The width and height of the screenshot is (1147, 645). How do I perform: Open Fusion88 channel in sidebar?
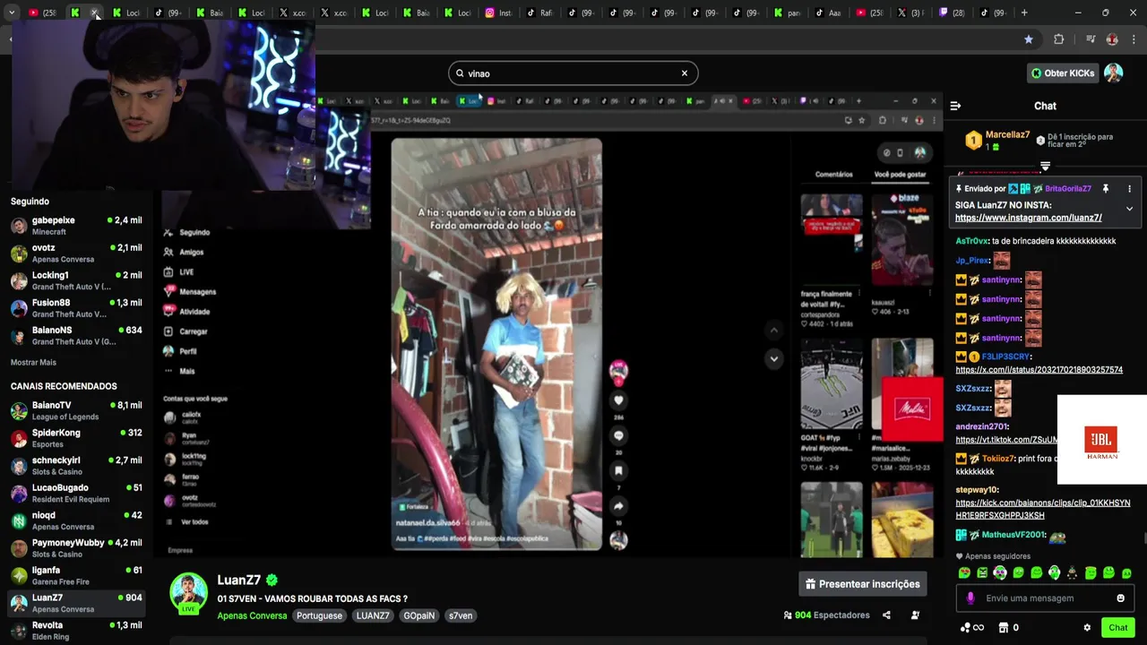coord(76,308)
